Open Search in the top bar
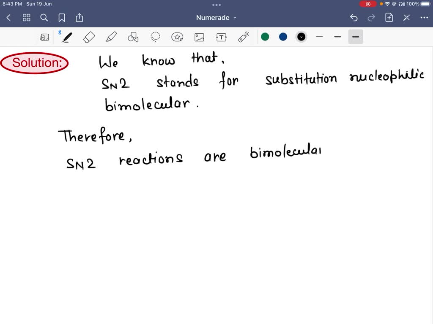The width and height of the screenshot is (433, 324). point(44,18)
